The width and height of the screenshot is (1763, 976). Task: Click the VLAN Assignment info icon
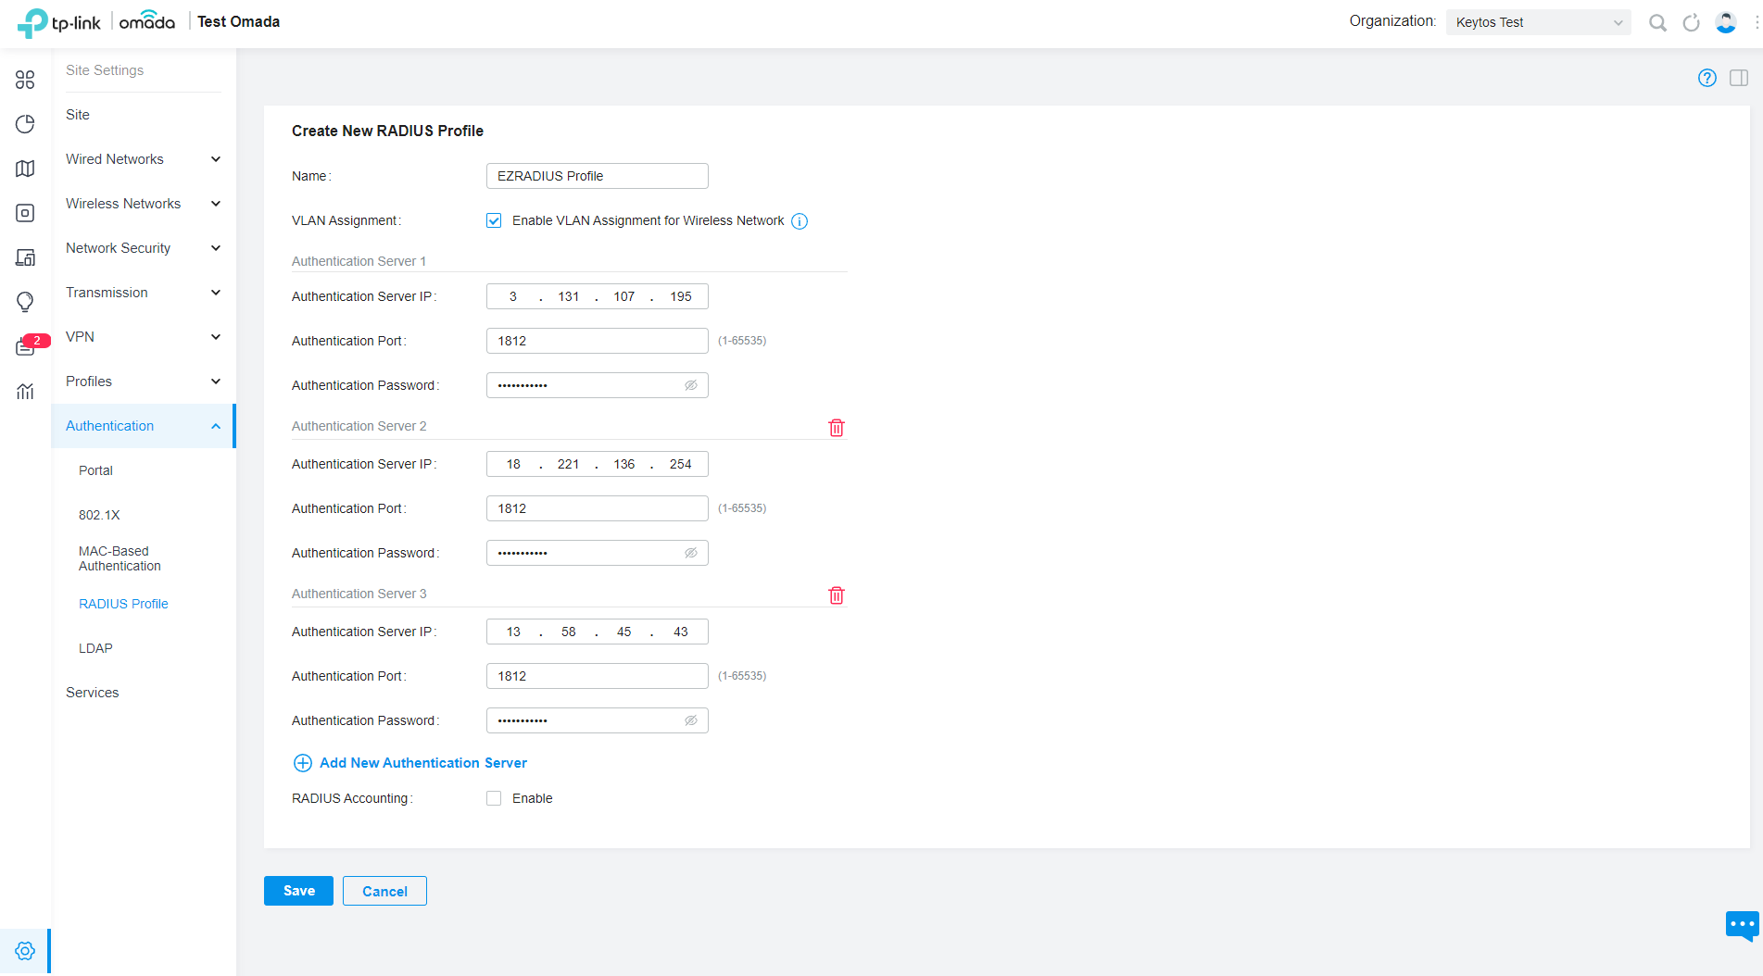point(800,221)
